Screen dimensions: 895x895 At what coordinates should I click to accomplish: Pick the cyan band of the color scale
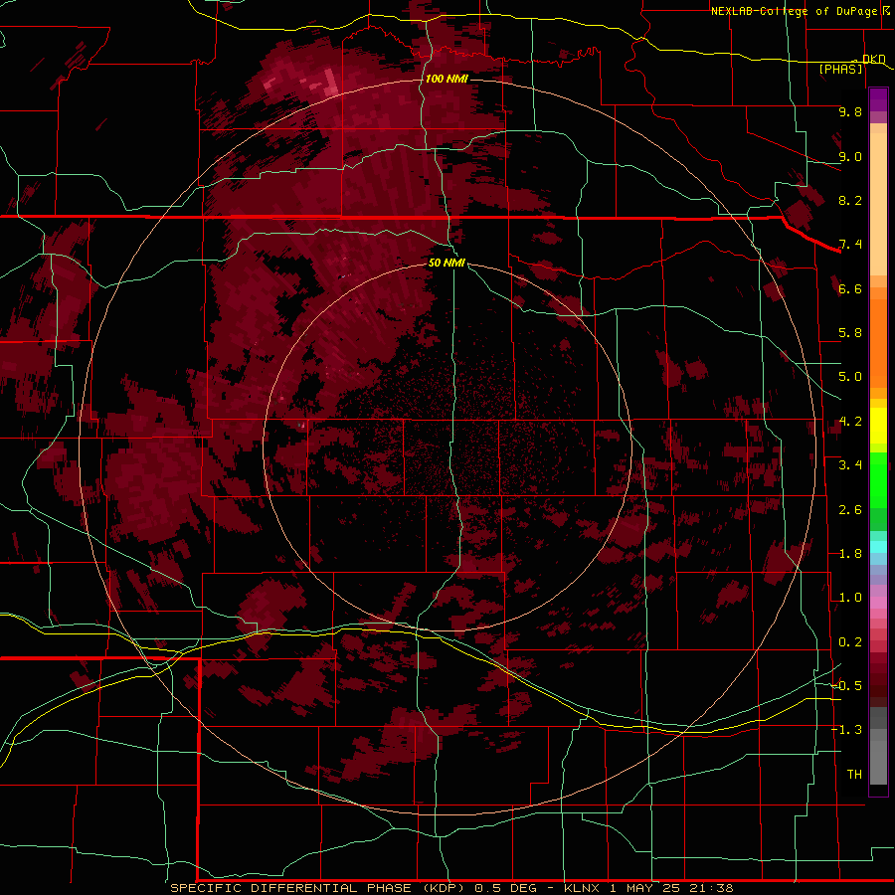(x=878, y=547)
